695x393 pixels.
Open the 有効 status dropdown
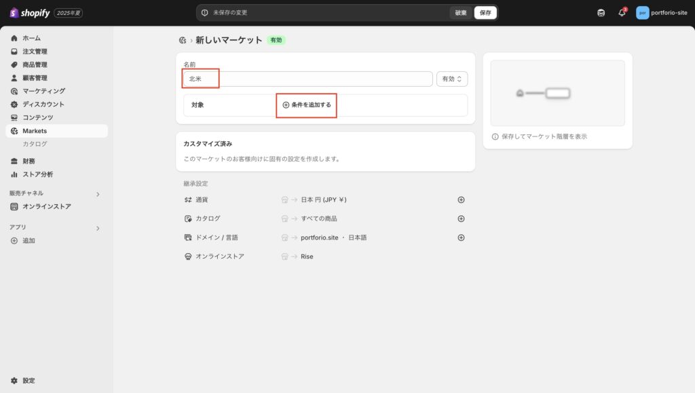[451, 79]
